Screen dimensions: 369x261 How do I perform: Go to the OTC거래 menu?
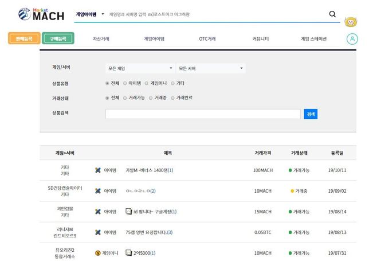point(207,39)
